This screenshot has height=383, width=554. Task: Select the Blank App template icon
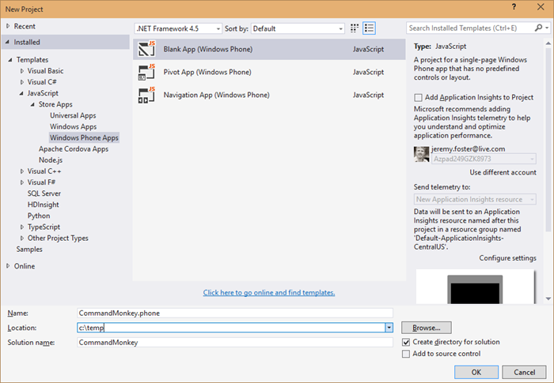click(x=146, y=49)
